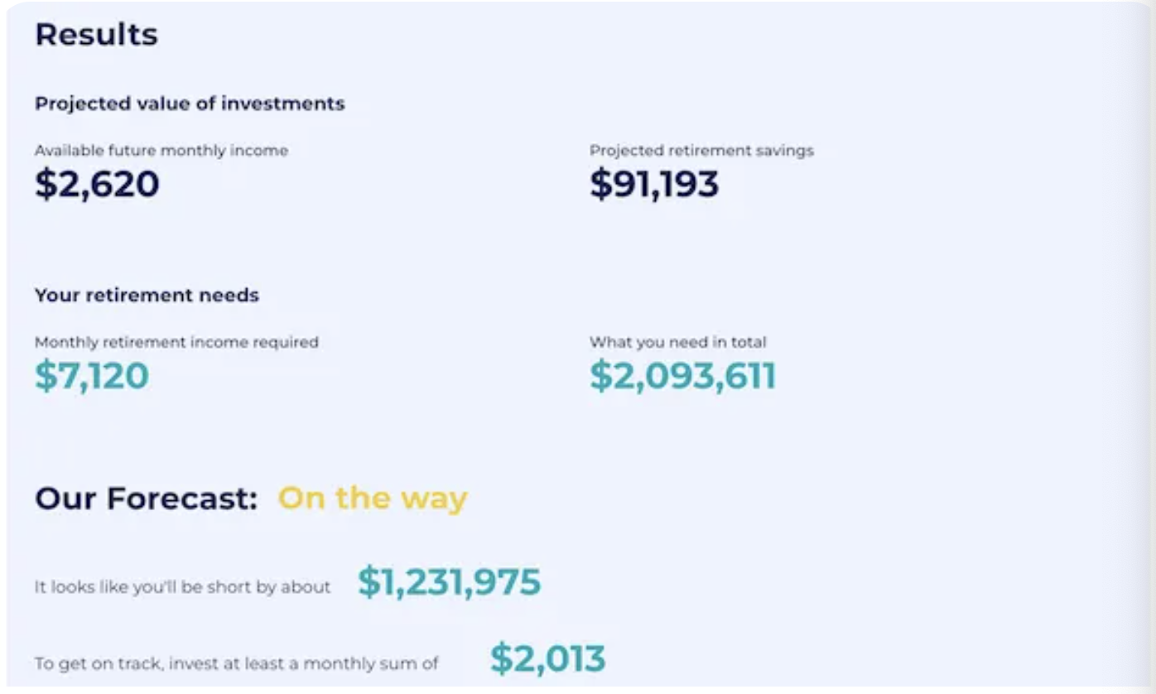Screen dimensions: 1156x694
Task: Click the Monthly retirement income required label
Action: 176,342
